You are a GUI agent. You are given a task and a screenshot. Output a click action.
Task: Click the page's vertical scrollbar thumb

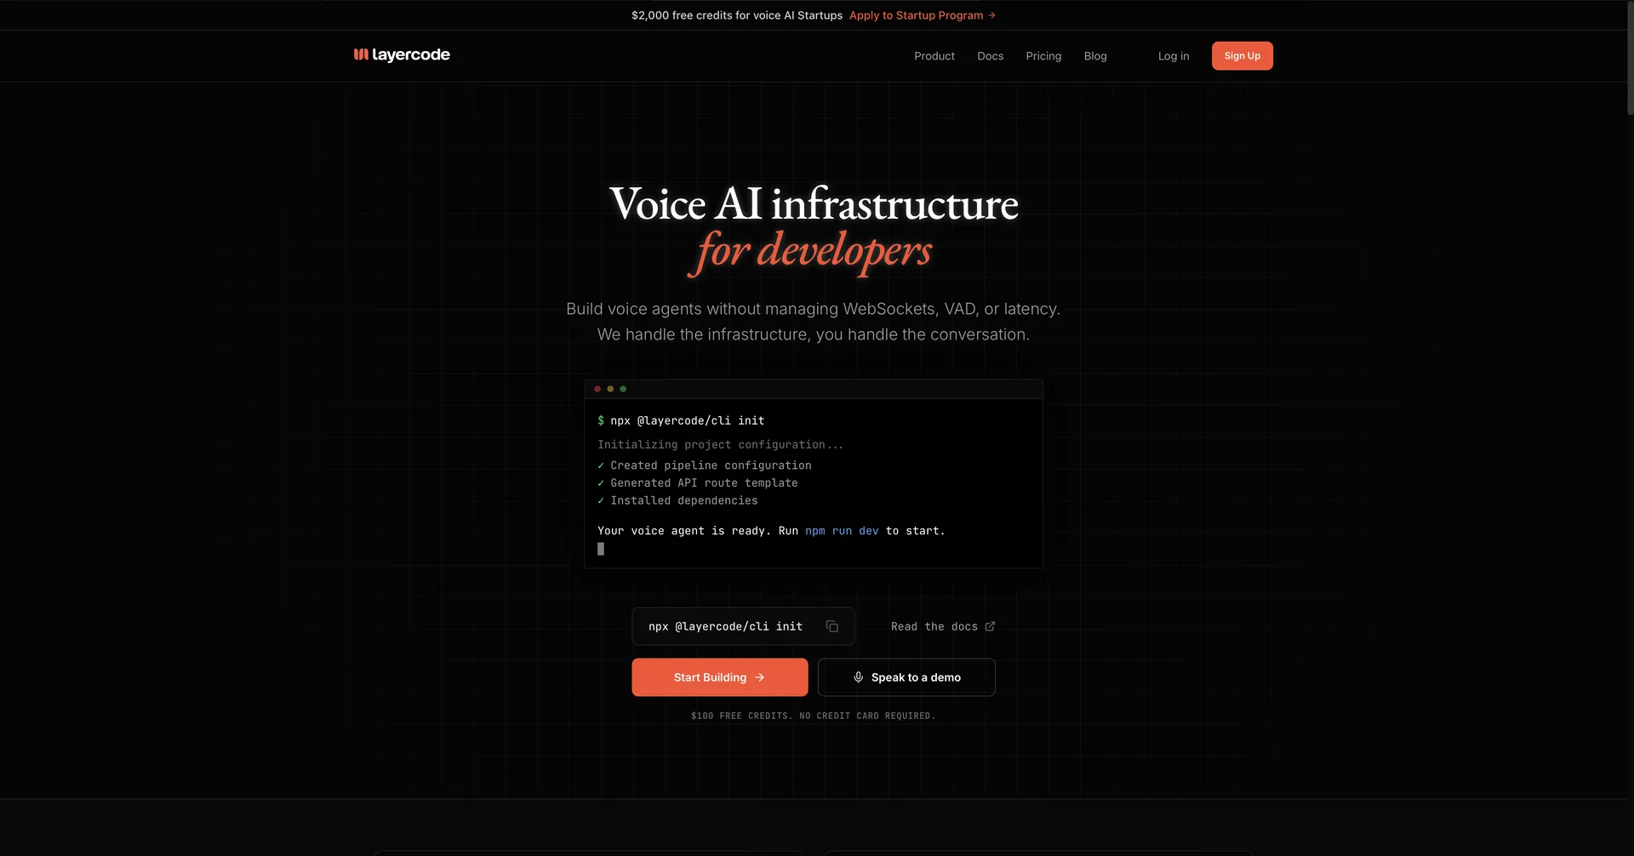pos(1629,60)
